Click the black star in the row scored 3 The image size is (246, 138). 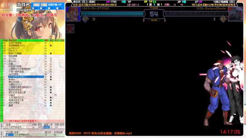(51, 79)
